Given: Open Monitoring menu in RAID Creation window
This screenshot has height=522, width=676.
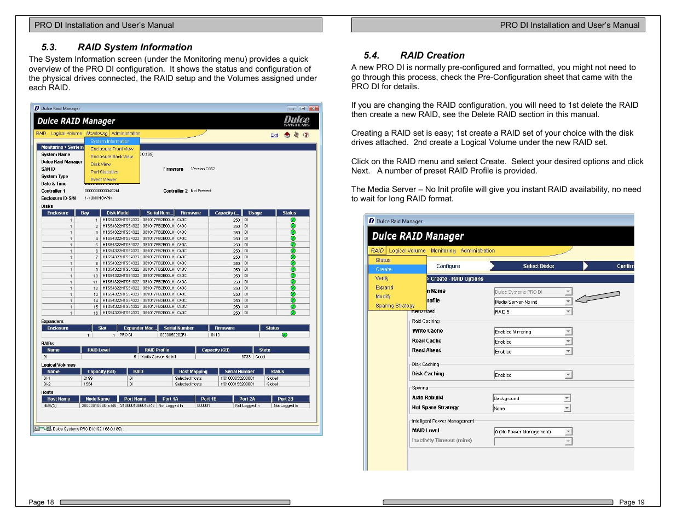Looking at the screenshot, I should coord(443,251).
